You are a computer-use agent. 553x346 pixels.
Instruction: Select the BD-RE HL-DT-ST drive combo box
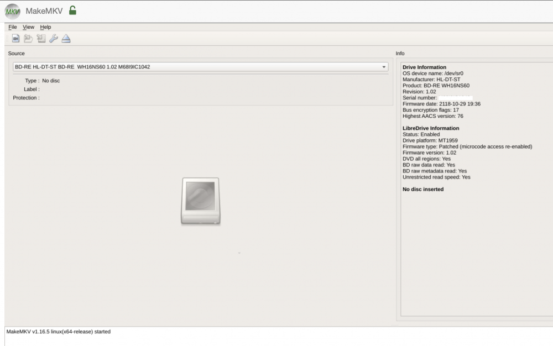pos(201,67)
